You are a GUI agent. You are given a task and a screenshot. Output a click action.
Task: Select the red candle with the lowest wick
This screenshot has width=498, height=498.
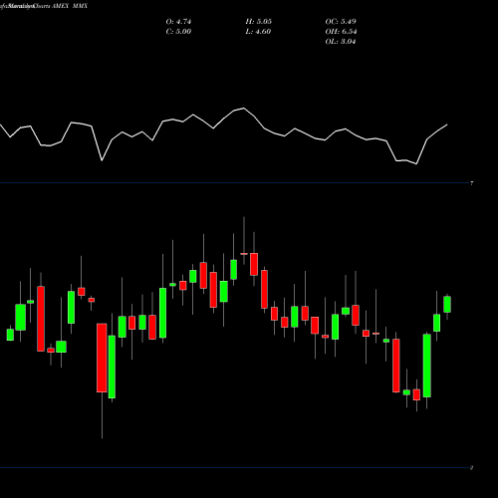tap(102, 358)
